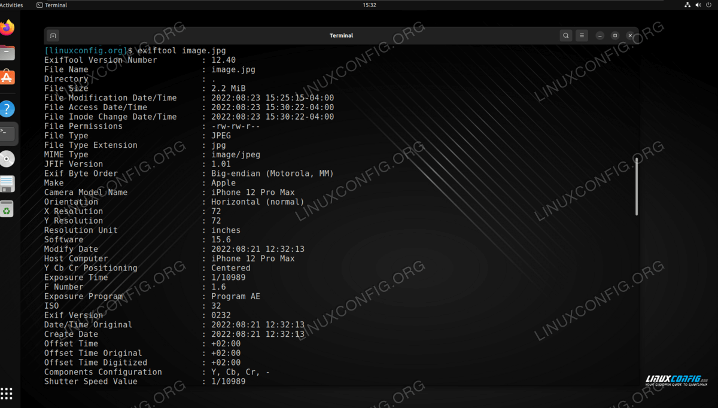Click the 'Modify Date' label

click(71, 249)
